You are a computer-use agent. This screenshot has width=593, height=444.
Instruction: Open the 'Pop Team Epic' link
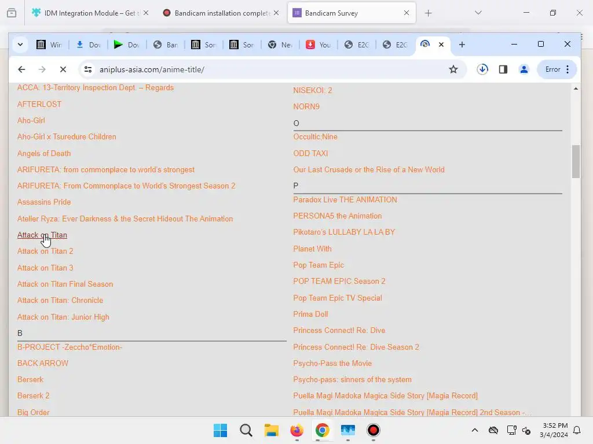319,265
